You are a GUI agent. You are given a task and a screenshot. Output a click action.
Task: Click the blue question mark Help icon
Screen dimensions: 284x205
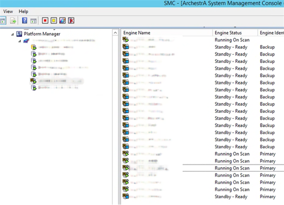tap(24, 21)
